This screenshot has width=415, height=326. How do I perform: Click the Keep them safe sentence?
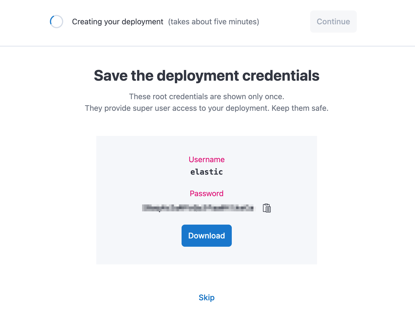point(300,108)
